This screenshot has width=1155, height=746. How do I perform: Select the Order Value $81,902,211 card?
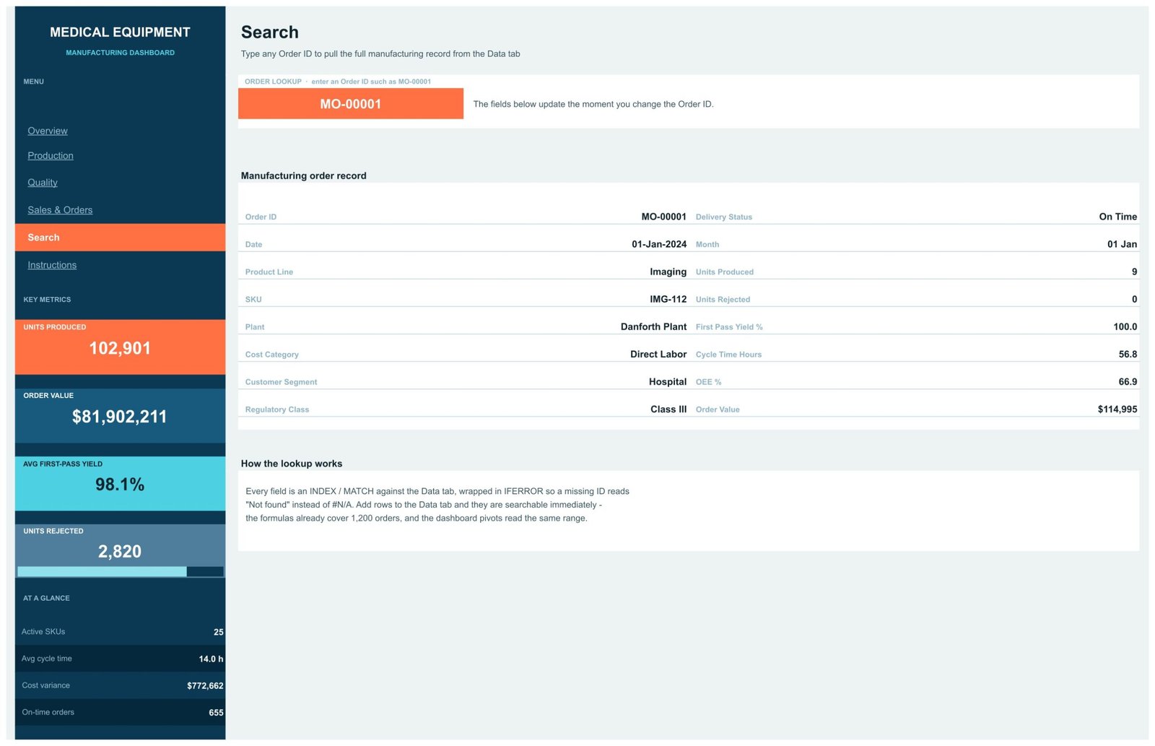pos(120,416)
